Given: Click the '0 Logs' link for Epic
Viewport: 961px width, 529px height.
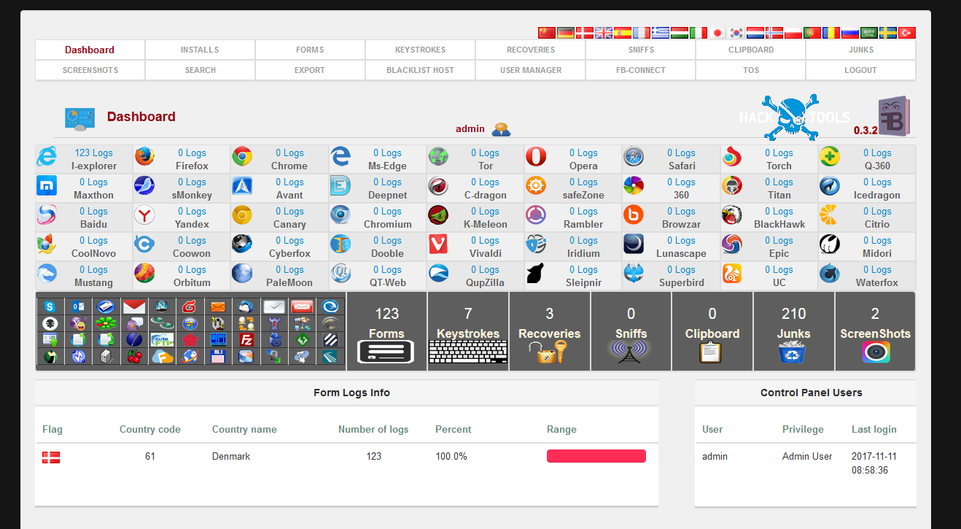Looking at the screenshot, I should coord(779,240).
